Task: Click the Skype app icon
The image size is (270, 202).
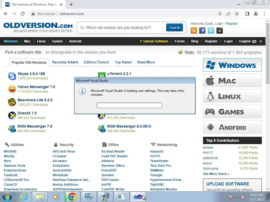Action: click(x=12, y=76)
